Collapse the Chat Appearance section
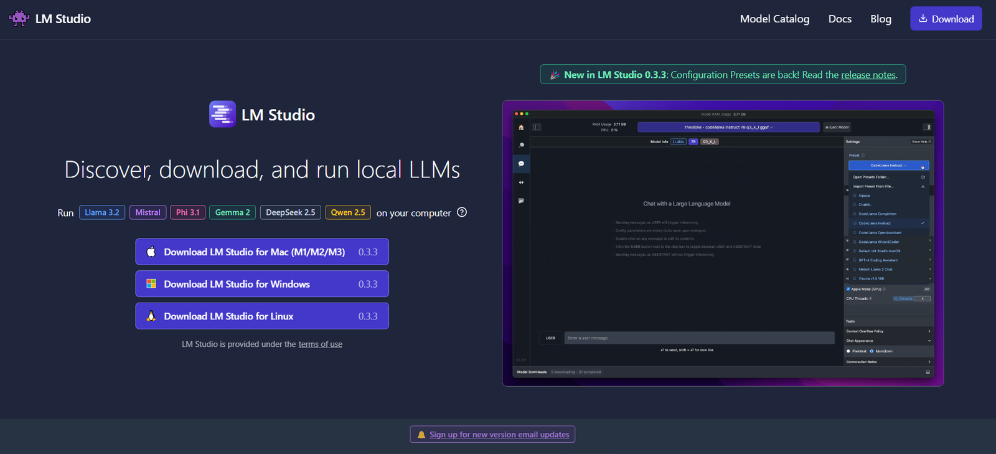996x454 pixels. pyautogui.click(x=888, y=341)
